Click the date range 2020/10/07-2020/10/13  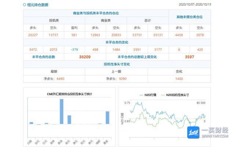[x=195, y=4]
